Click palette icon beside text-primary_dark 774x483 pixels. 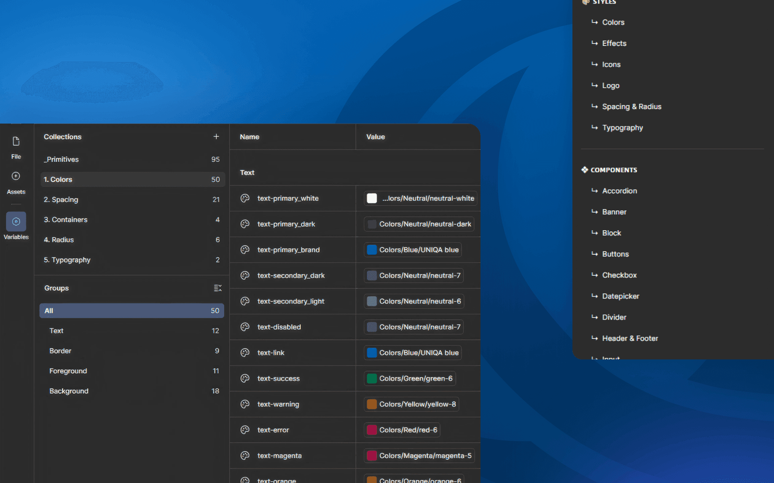tap(245, 224)
